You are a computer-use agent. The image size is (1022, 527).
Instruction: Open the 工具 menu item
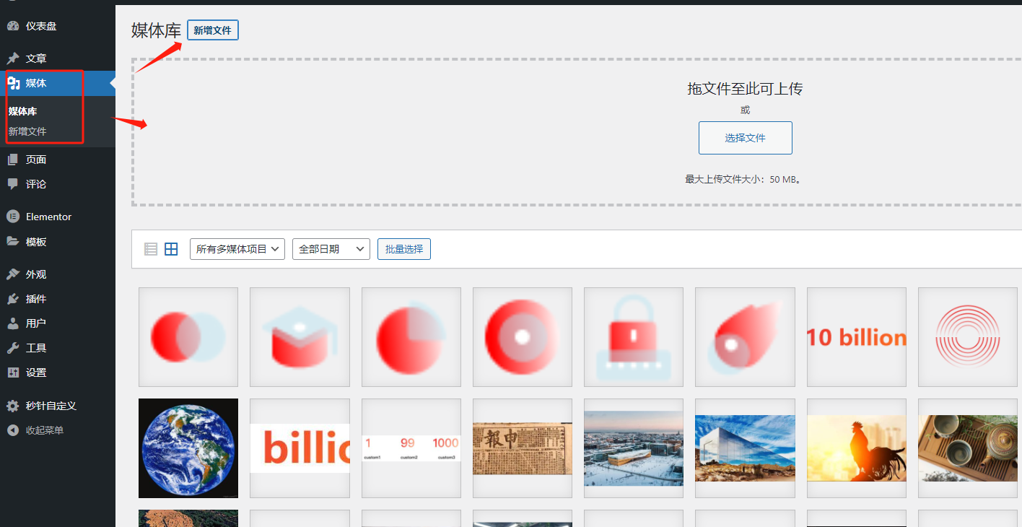coord(58,348)
